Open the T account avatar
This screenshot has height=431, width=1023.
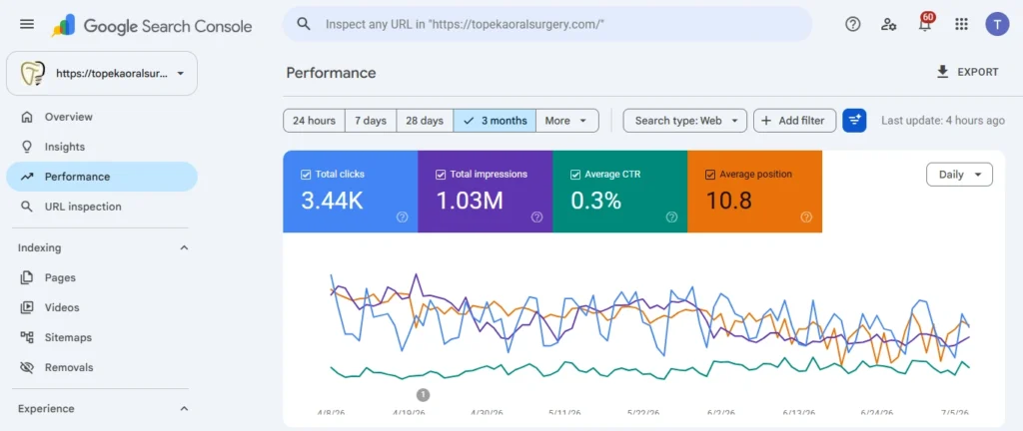(x=997, y=25)
